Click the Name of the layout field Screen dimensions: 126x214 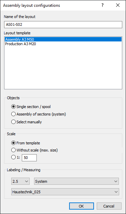tap(63, 24)
